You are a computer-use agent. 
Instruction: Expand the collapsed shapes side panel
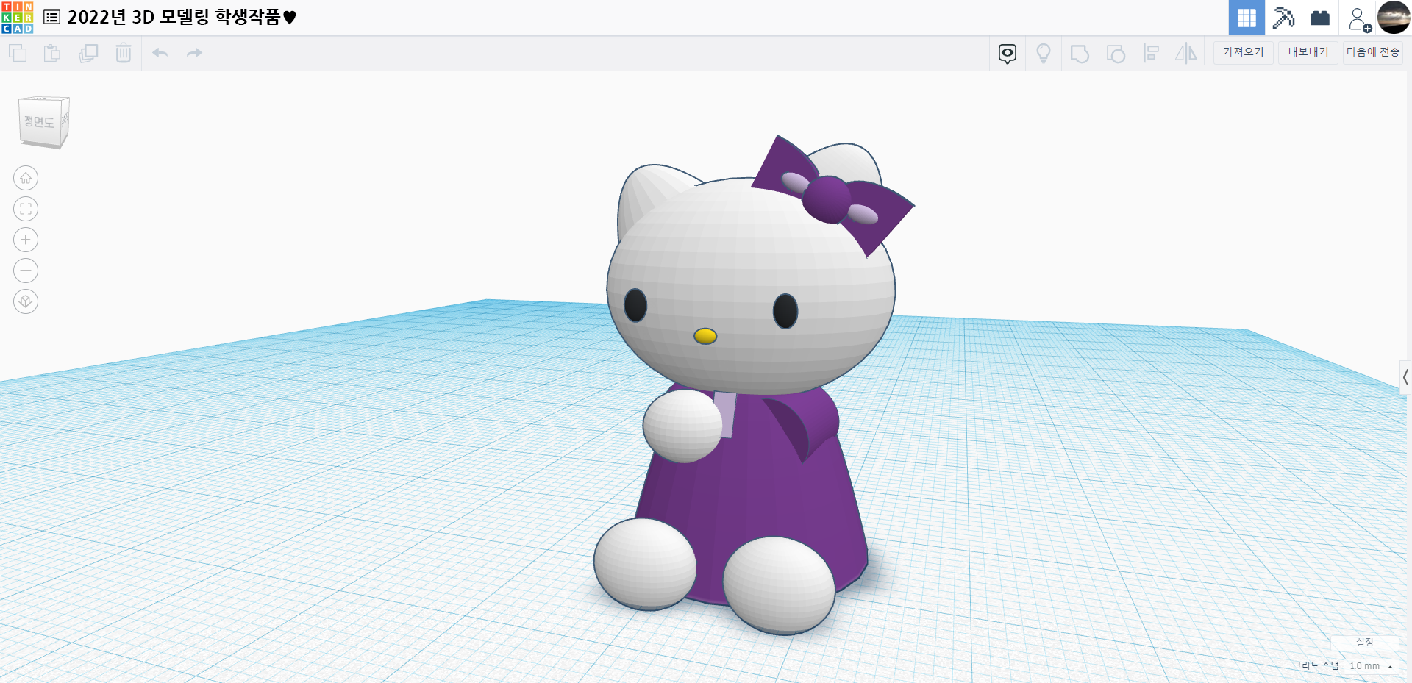[x=1405, y=377]
